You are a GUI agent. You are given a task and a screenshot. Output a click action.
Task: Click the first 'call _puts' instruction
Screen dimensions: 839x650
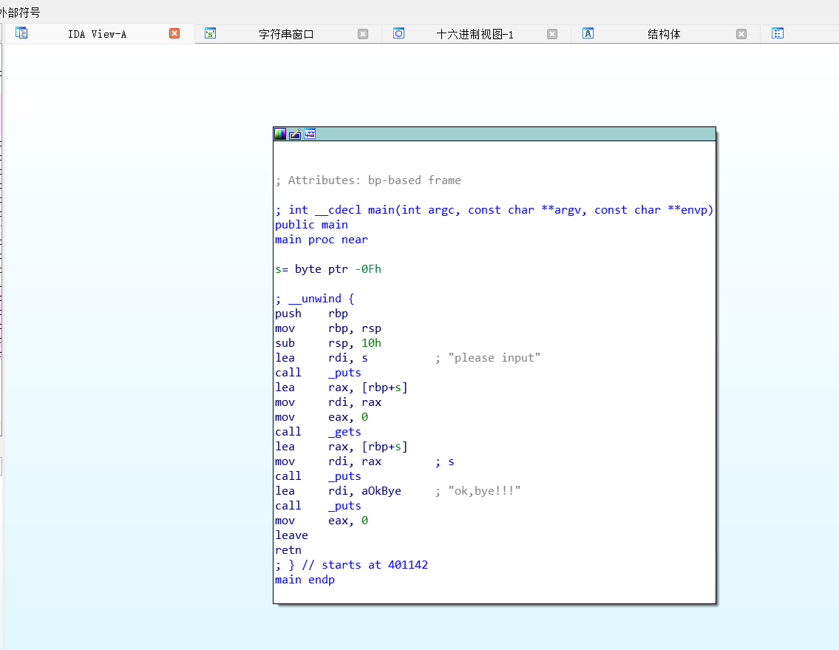coord(318,373)
